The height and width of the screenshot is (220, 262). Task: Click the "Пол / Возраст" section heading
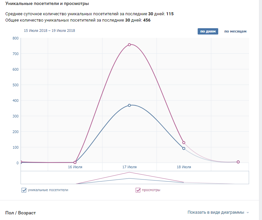pos(21,213)
